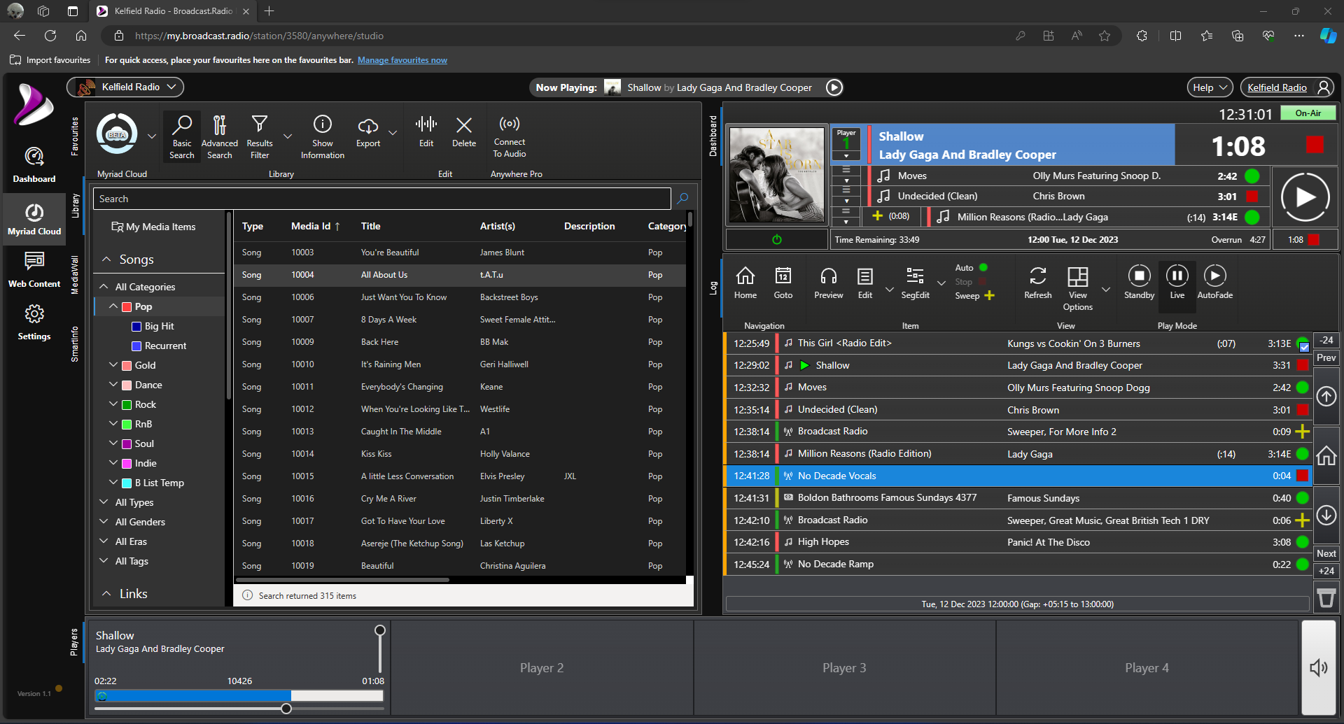Screen dimensions: 1344x724
Task: Click inside the library search field
Action: pyautogui.click(x=381, y=199)
